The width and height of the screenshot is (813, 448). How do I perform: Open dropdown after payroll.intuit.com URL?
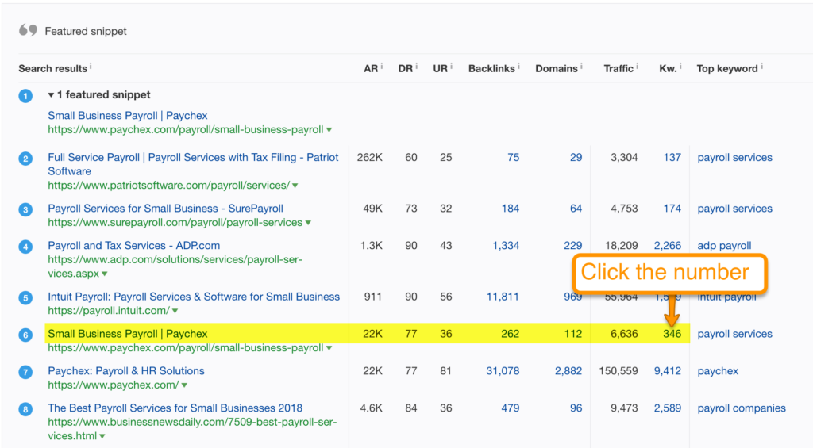tap(175, 311)
